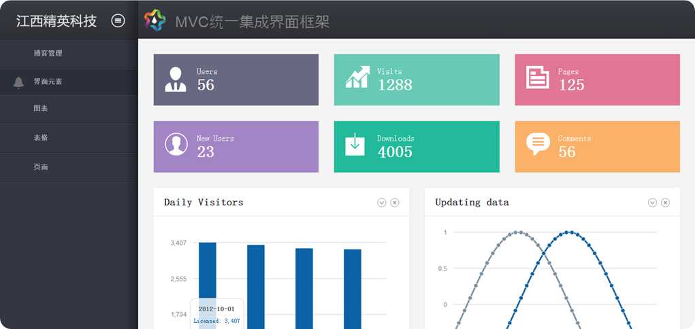Click the second bar in Daily Visitors chart
695x329 pixels.
[256, 287]
